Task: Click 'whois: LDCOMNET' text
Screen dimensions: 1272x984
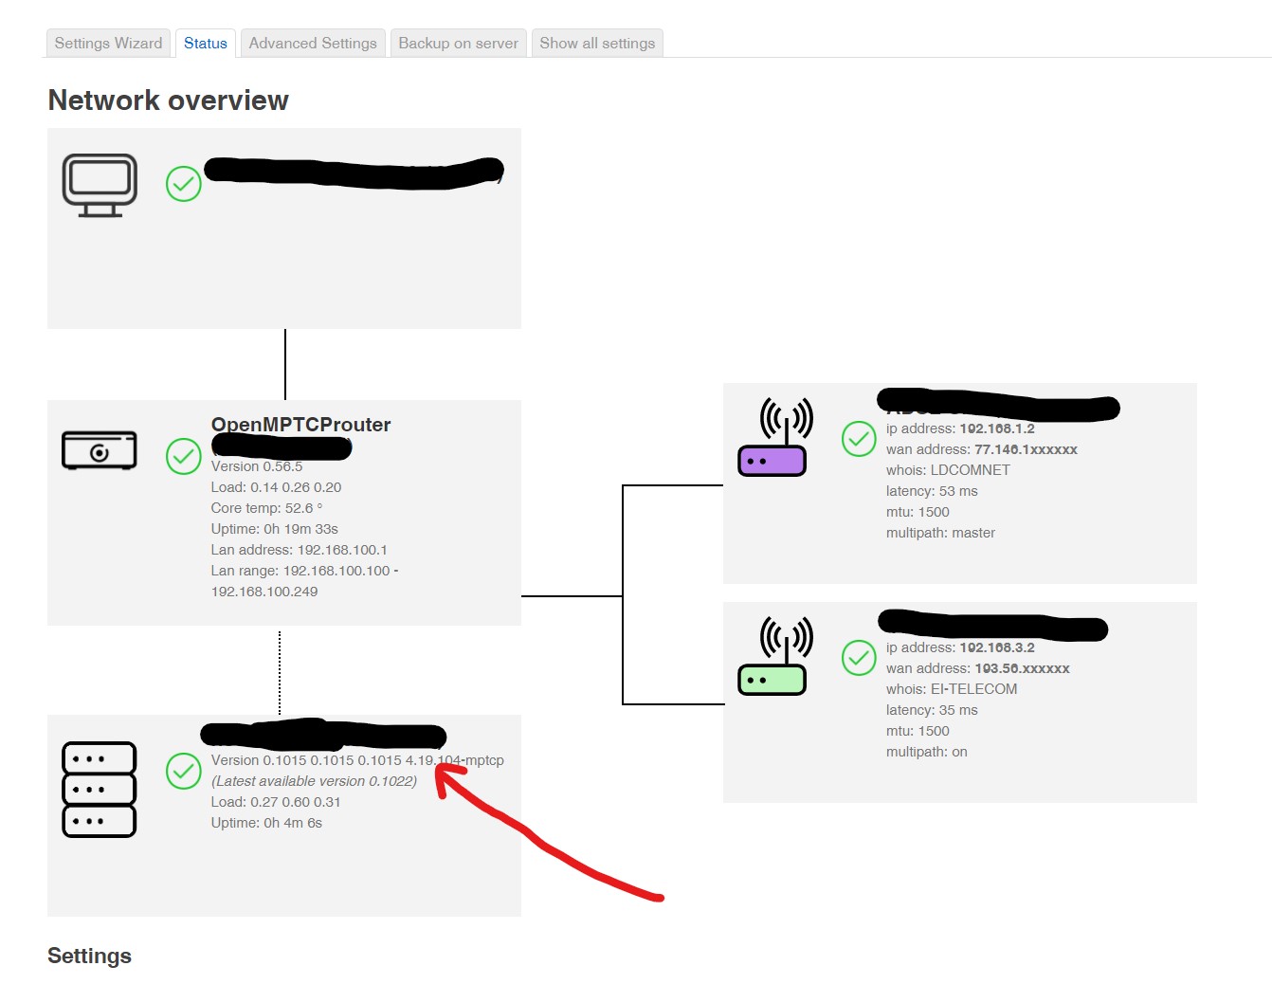Action: point(948,470)
